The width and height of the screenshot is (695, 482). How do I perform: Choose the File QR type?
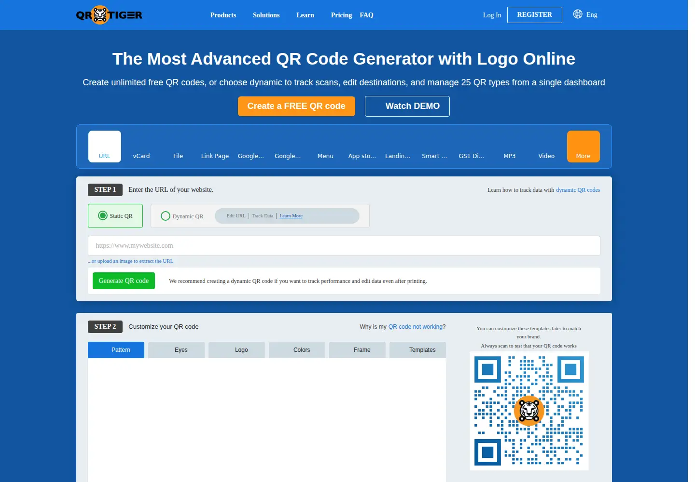[x=178, y=147]
